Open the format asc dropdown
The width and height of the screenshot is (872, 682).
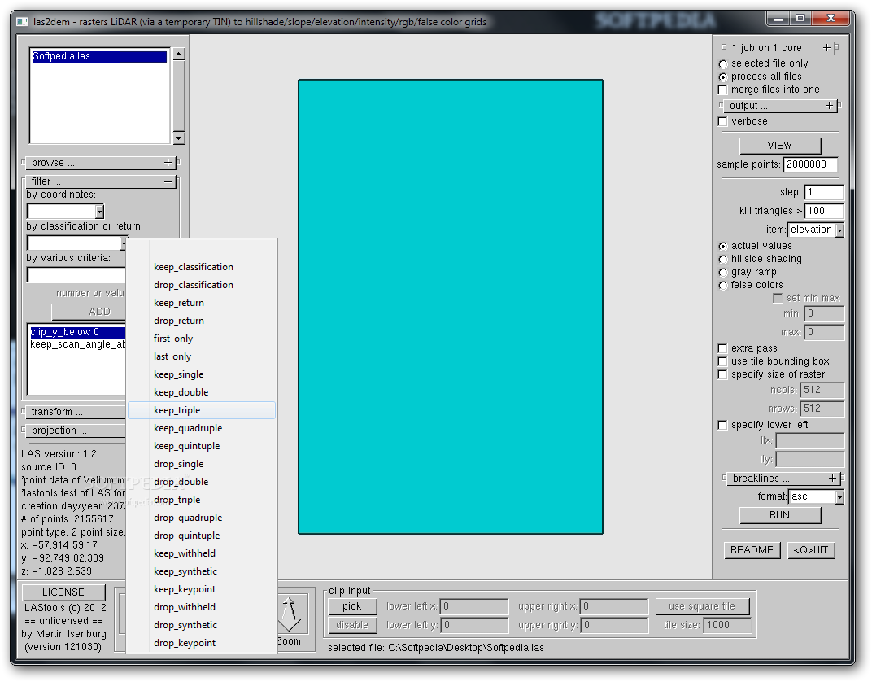839,496
